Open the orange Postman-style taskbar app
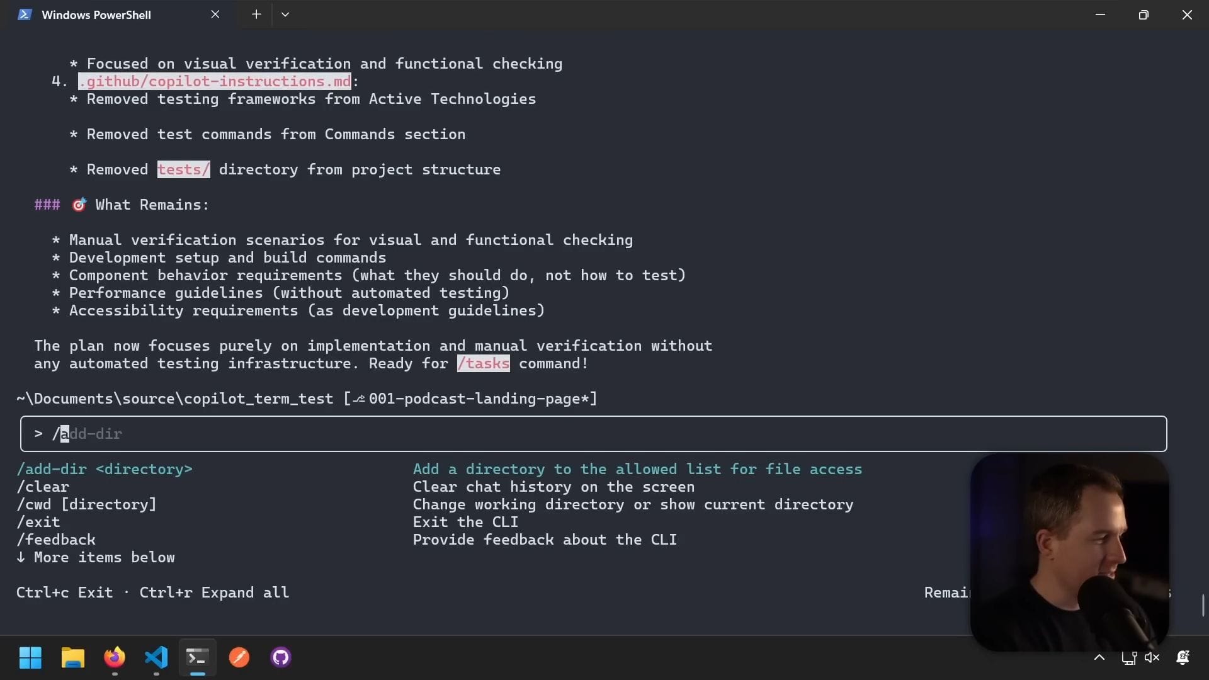 239,658
